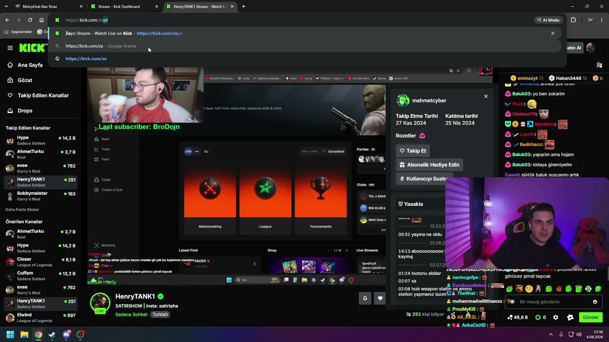
Task: Click the Takip Et button
Action: pos(413,151)
